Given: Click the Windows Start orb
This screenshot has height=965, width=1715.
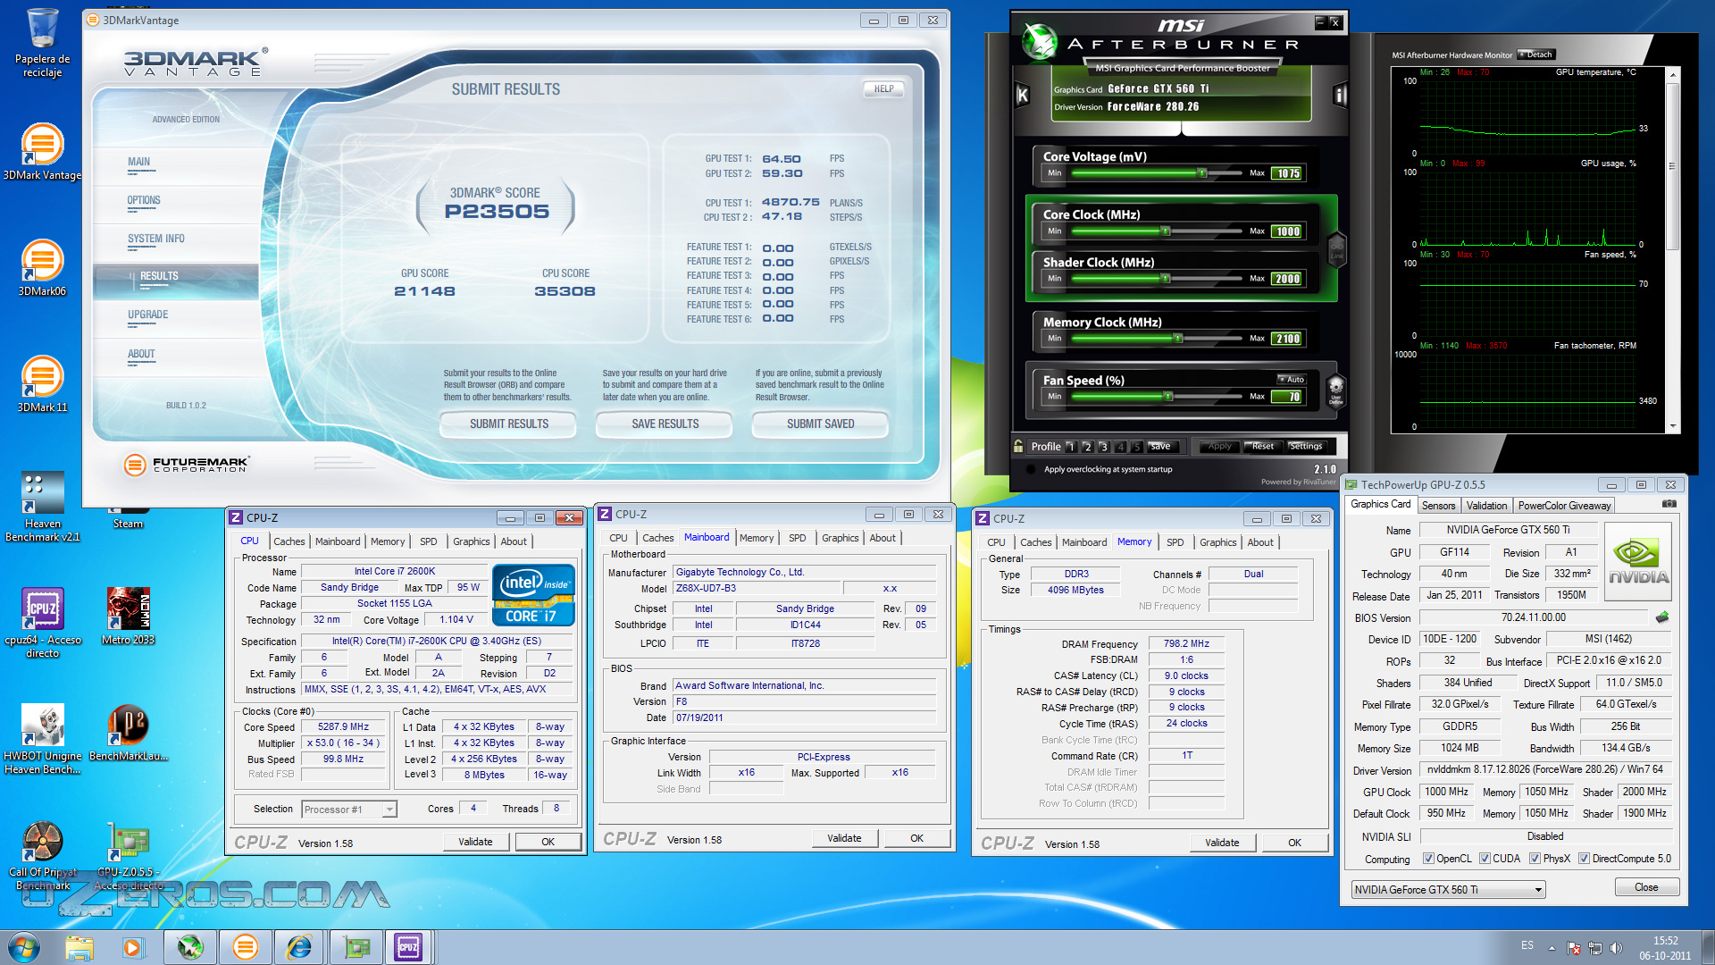Looking at the screenshot, I should click(x=24, y=947).
